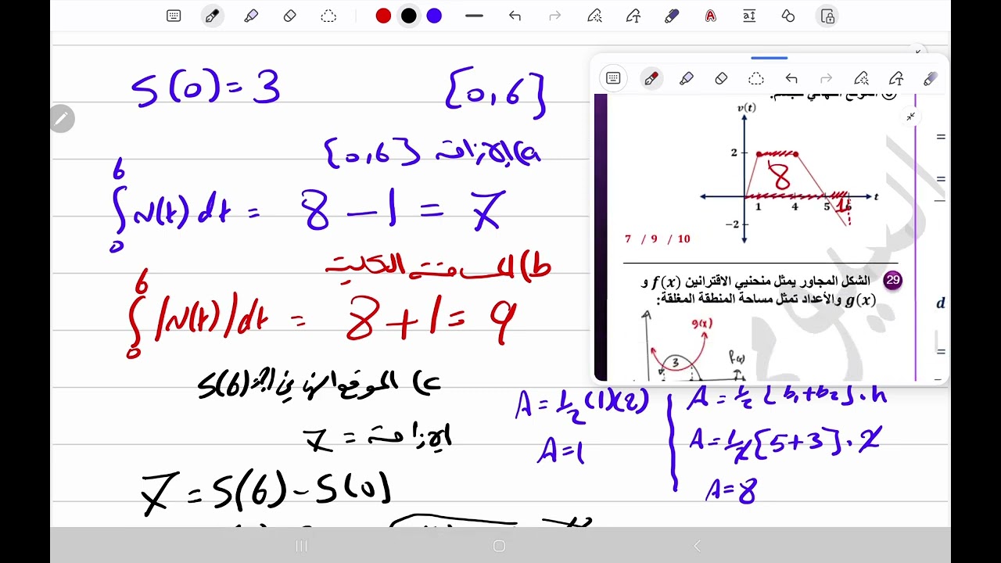
Task: Click answer choices text '7 / 9 / 10'
Action: click(658, 239)
